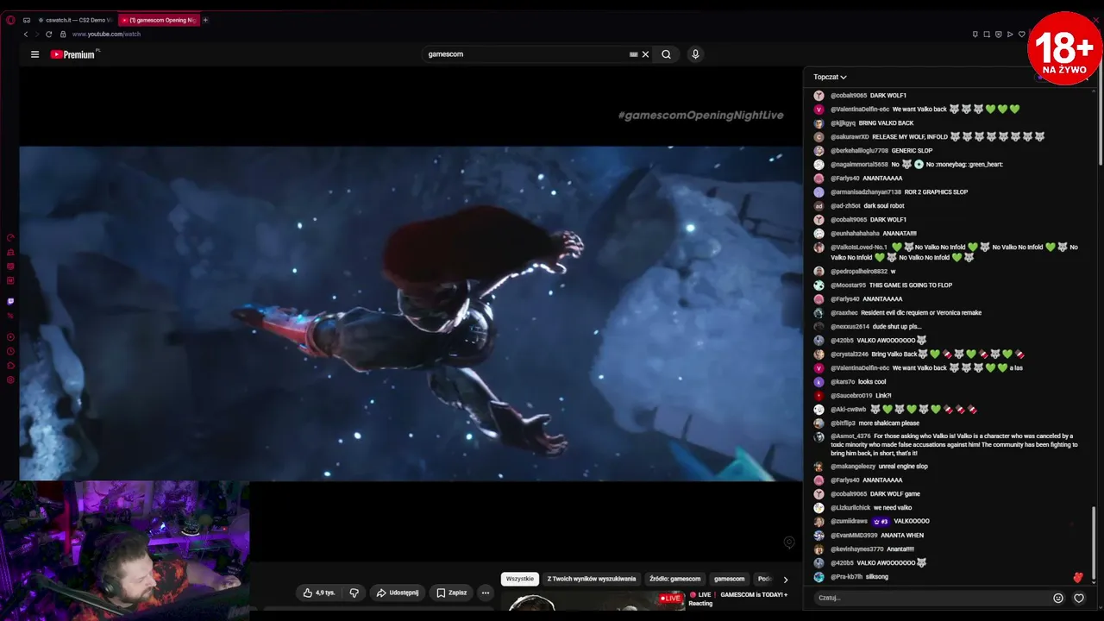
Task: Click the 'dude shut up pls...' chat message
Action: (x=896, y=327)
